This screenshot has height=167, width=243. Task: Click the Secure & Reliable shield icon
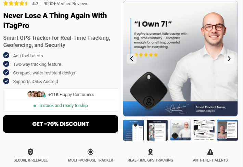tap(30, 152)
